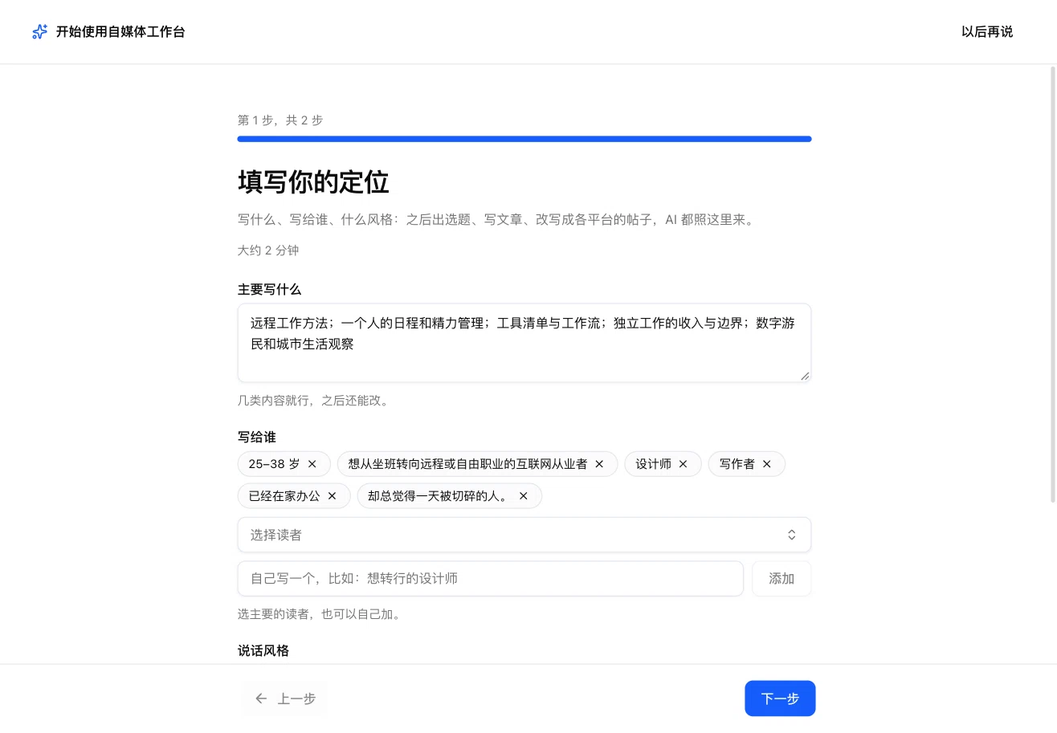The image size is (1057, 733).
Task: Click the "第 1 步，共 2 步" step label
Action: tap(280, 120)
